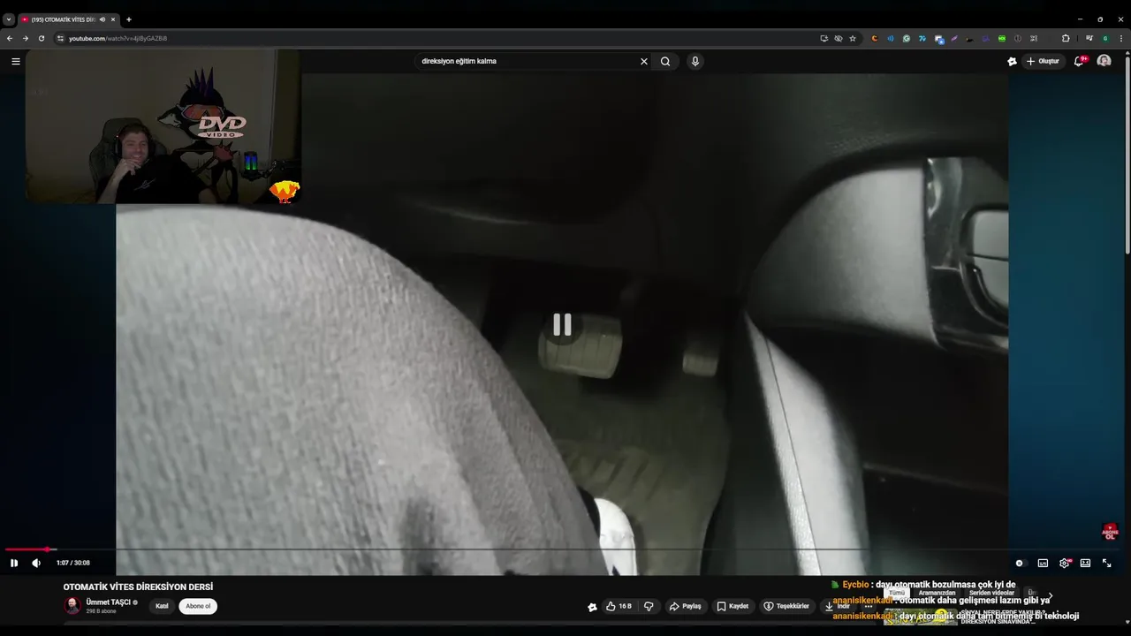Select the Aramanızdan filter chip
Image resolution: width=1131 pixels, height=636 pixels.
(937, 593)
